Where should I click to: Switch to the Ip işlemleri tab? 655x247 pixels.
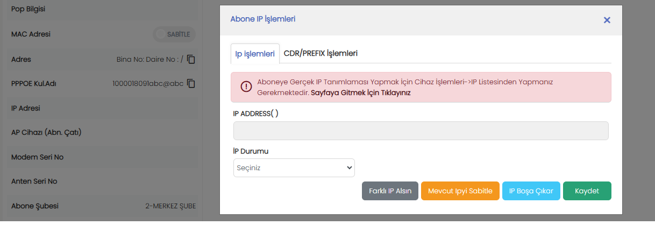255,54
